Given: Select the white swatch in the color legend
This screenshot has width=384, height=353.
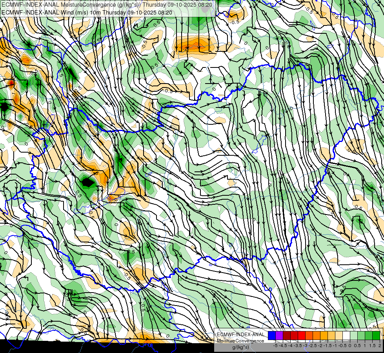Looking at the screenshot, I should point(346,336).
